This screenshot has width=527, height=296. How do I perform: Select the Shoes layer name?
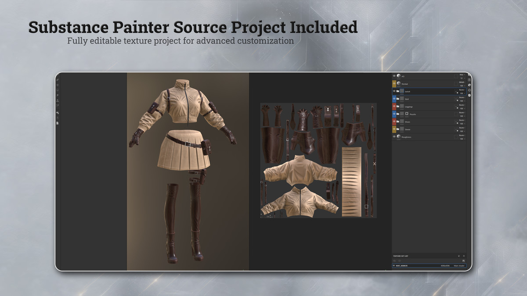[x=408, y=122]
